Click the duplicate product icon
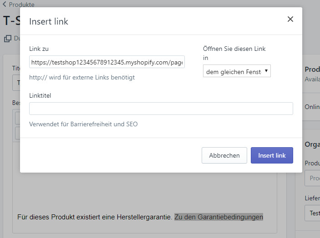Viewport: 320px width, 238px height. point(8,39)
